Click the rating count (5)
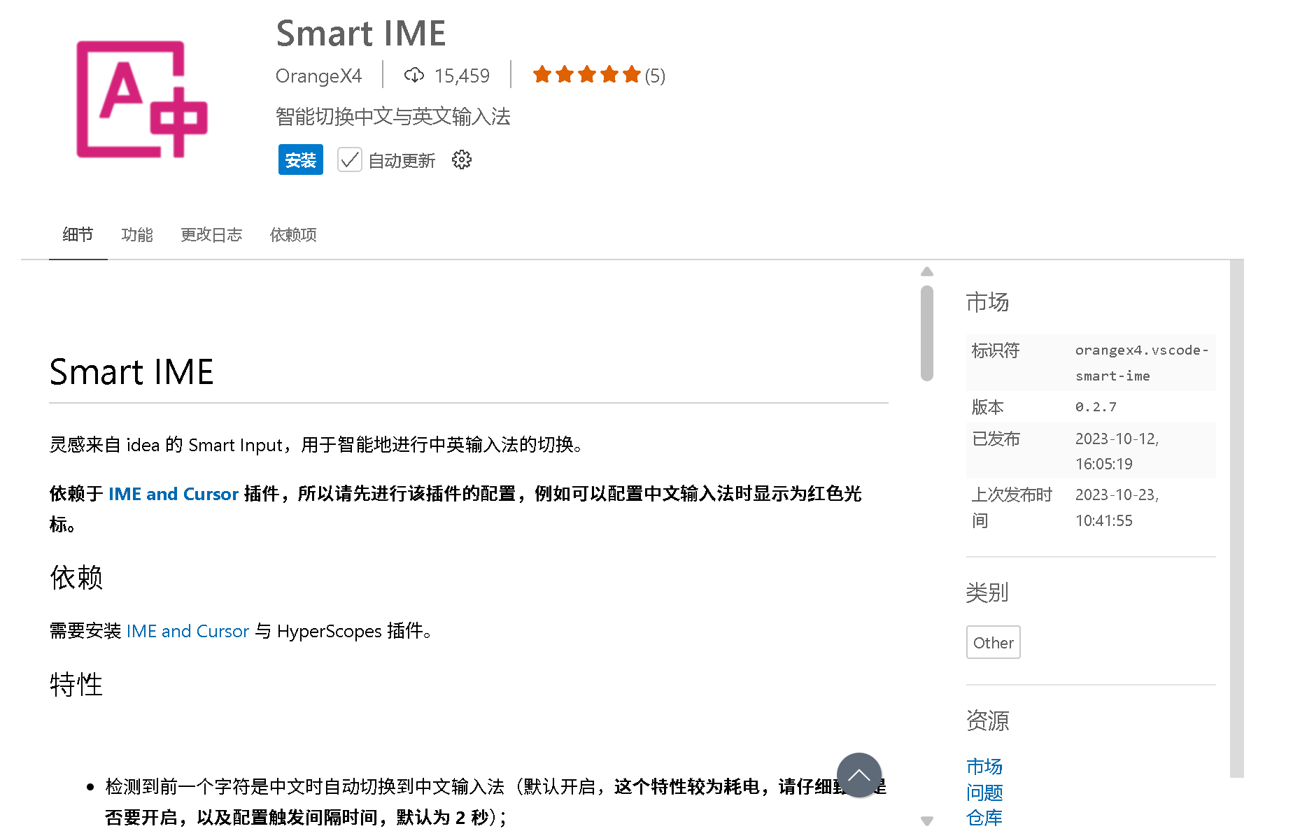Image resolution: width=1300 pixels, height=831 pixels. tap(655, 76)
